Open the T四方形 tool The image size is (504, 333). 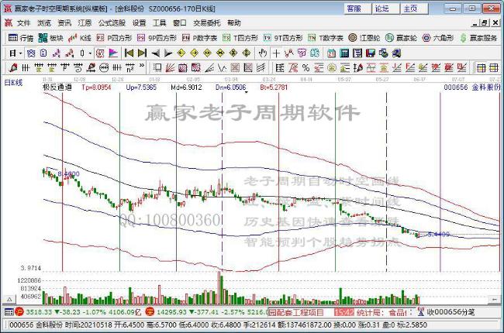(x=240, y=38)
